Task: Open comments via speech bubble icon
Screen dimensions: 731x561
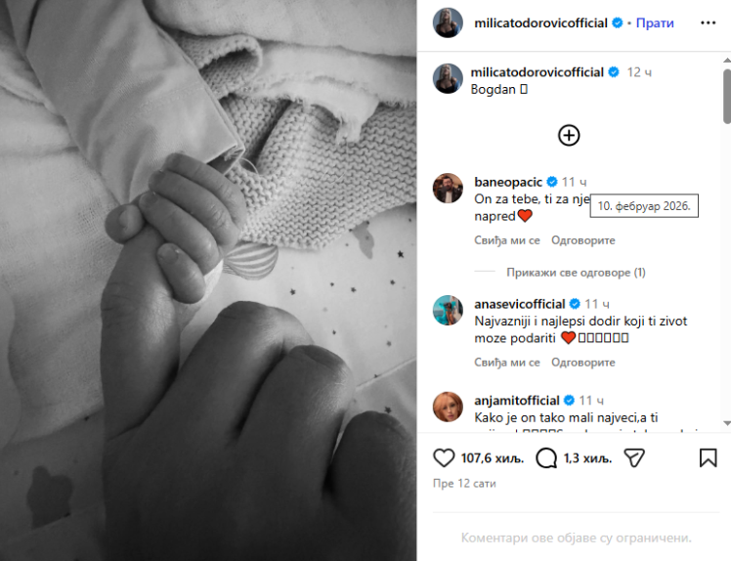Action: coord(546,458)
